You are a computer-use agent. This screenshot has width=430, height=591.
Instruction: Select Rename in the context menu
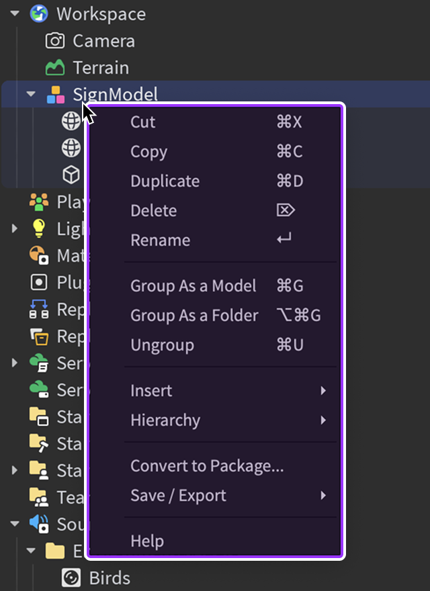point(160,240)
